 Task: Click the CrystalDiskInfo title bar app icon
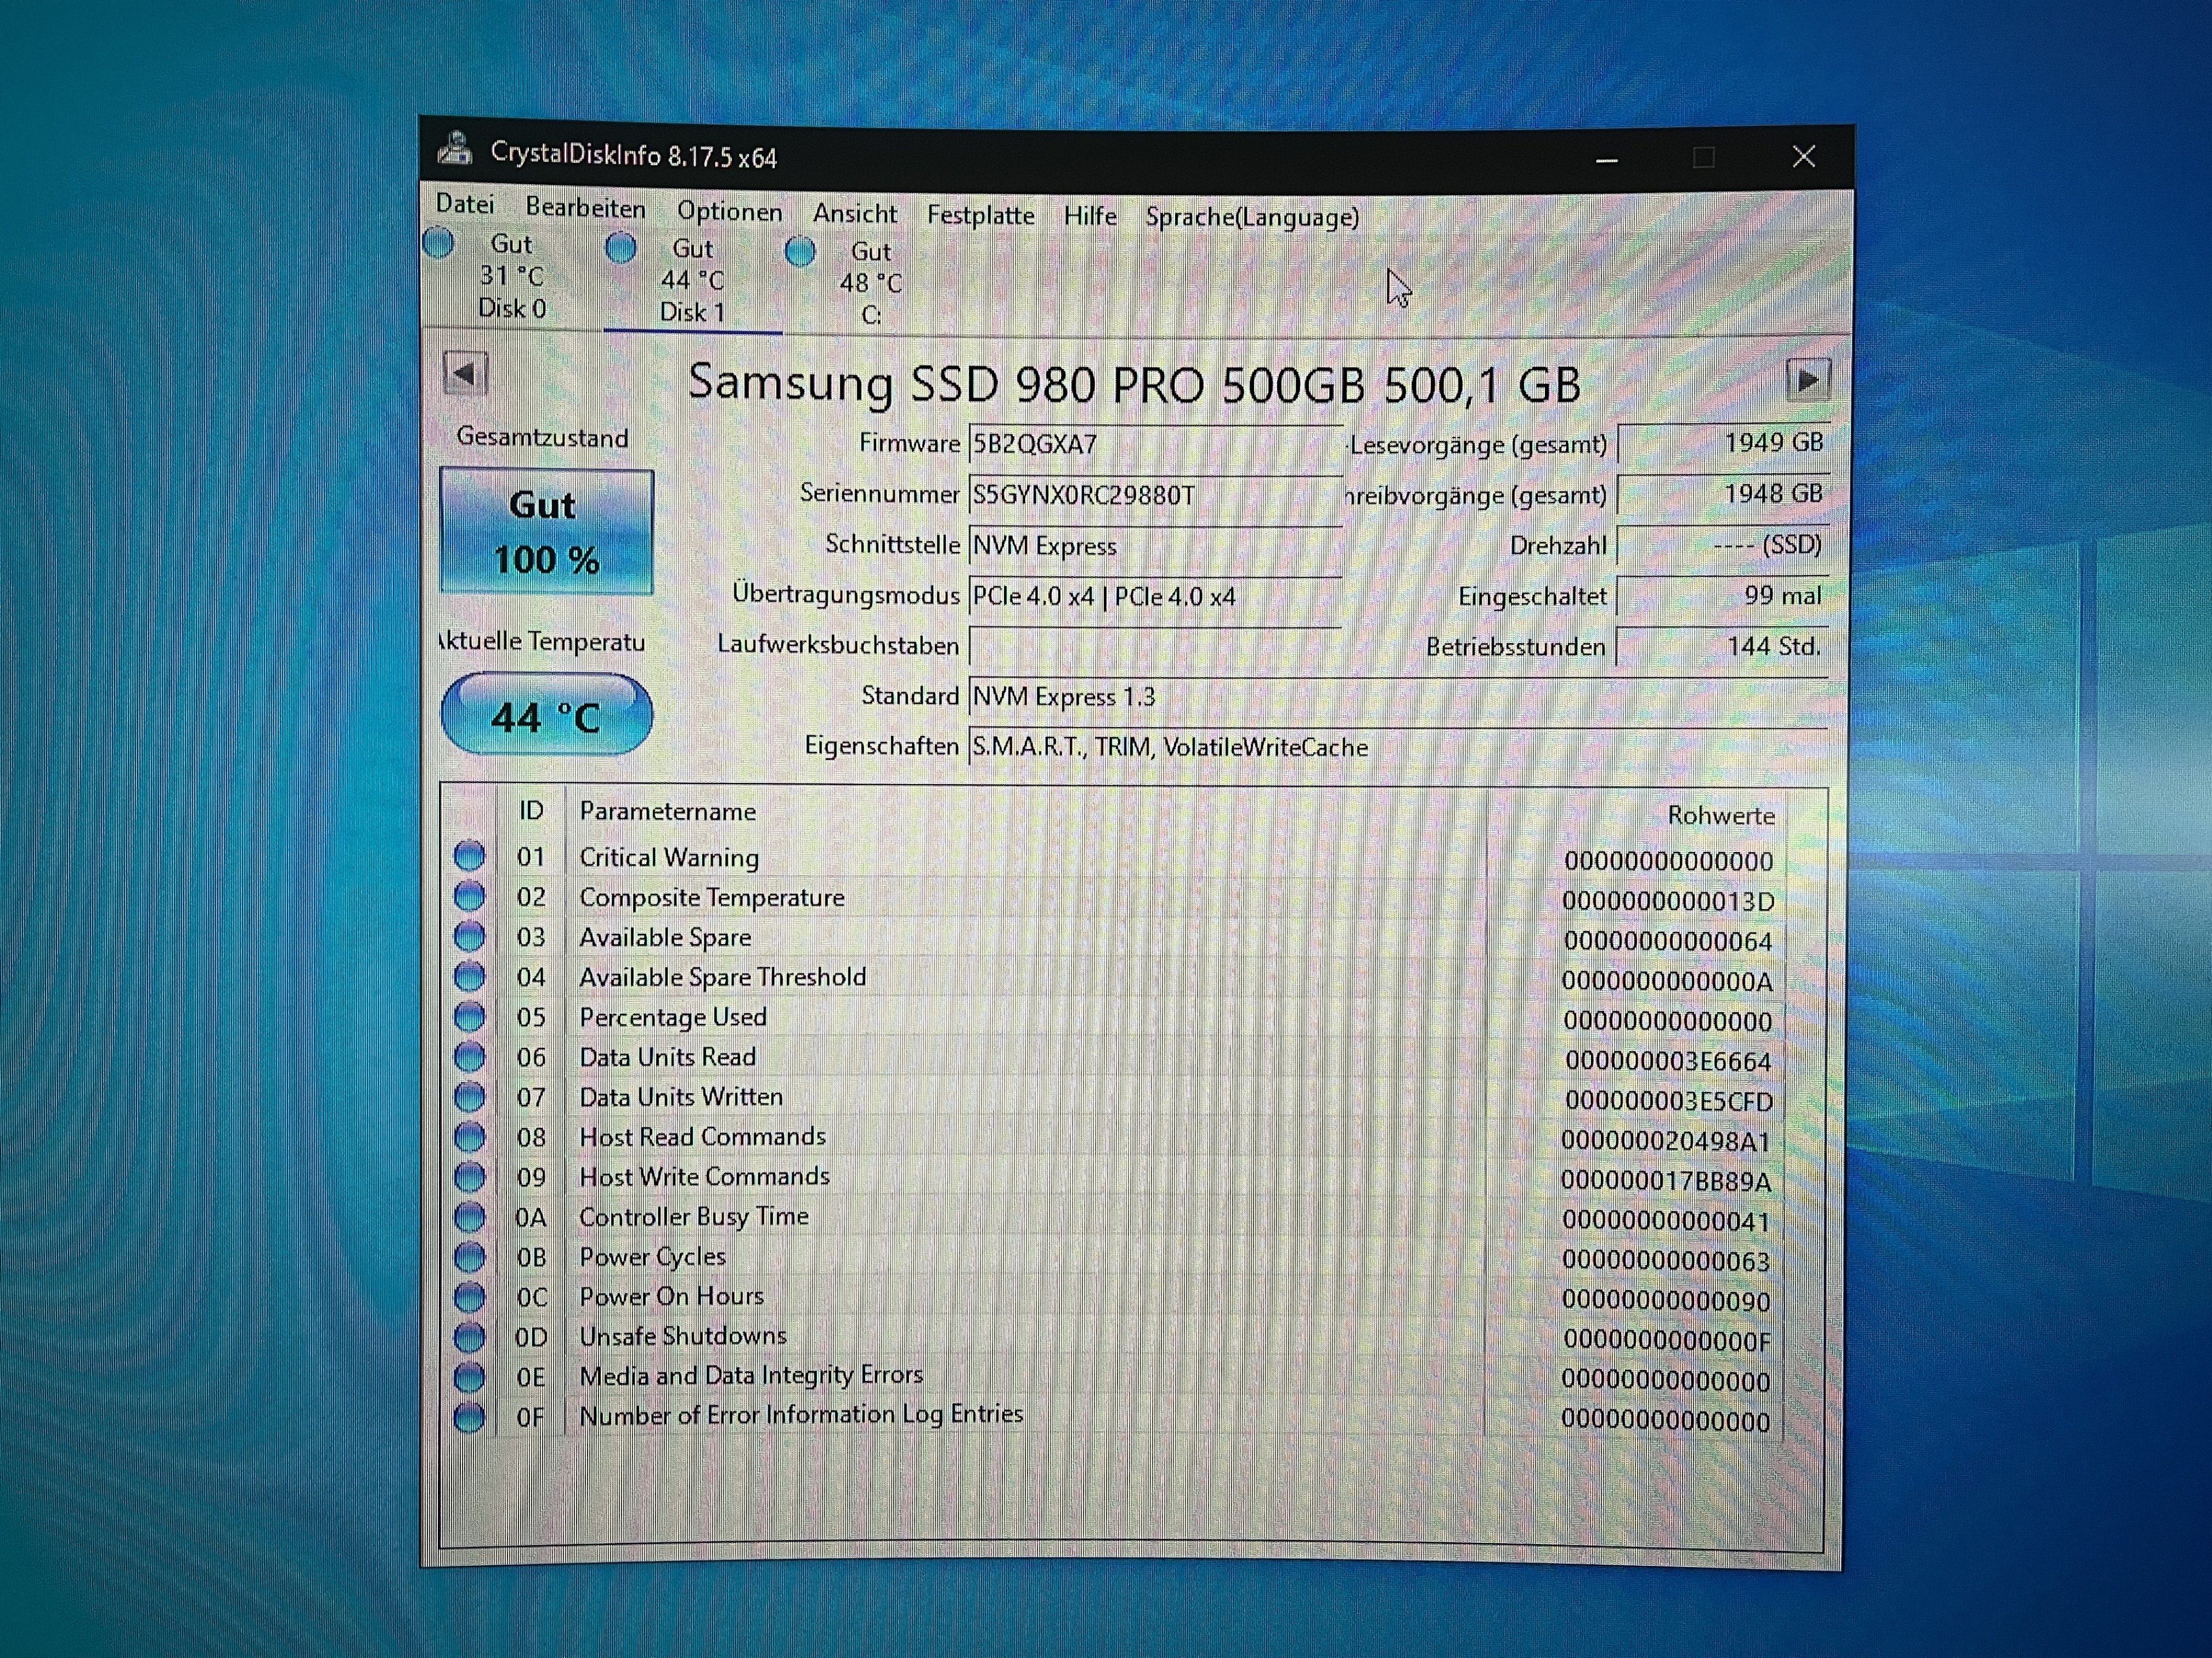tap(456, 150)
